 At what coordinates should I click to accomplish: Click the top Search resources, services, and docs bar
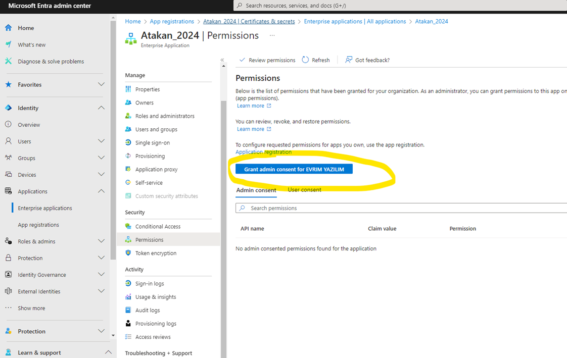tap(400, 6)
